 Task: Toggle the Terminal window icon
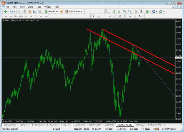(35, 11)
